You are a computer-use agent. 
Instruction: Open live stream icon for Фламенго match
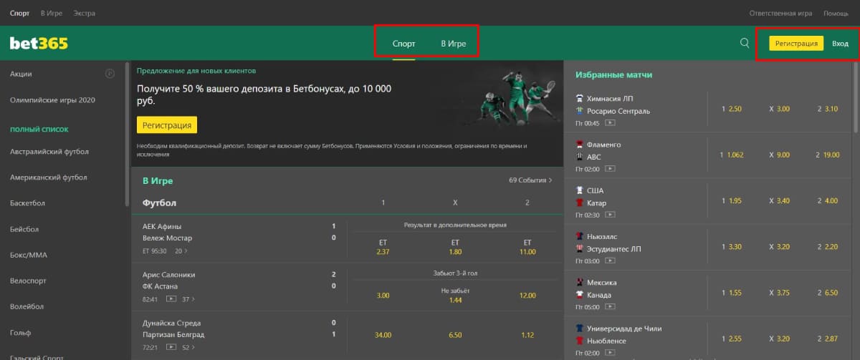[610, 170]
